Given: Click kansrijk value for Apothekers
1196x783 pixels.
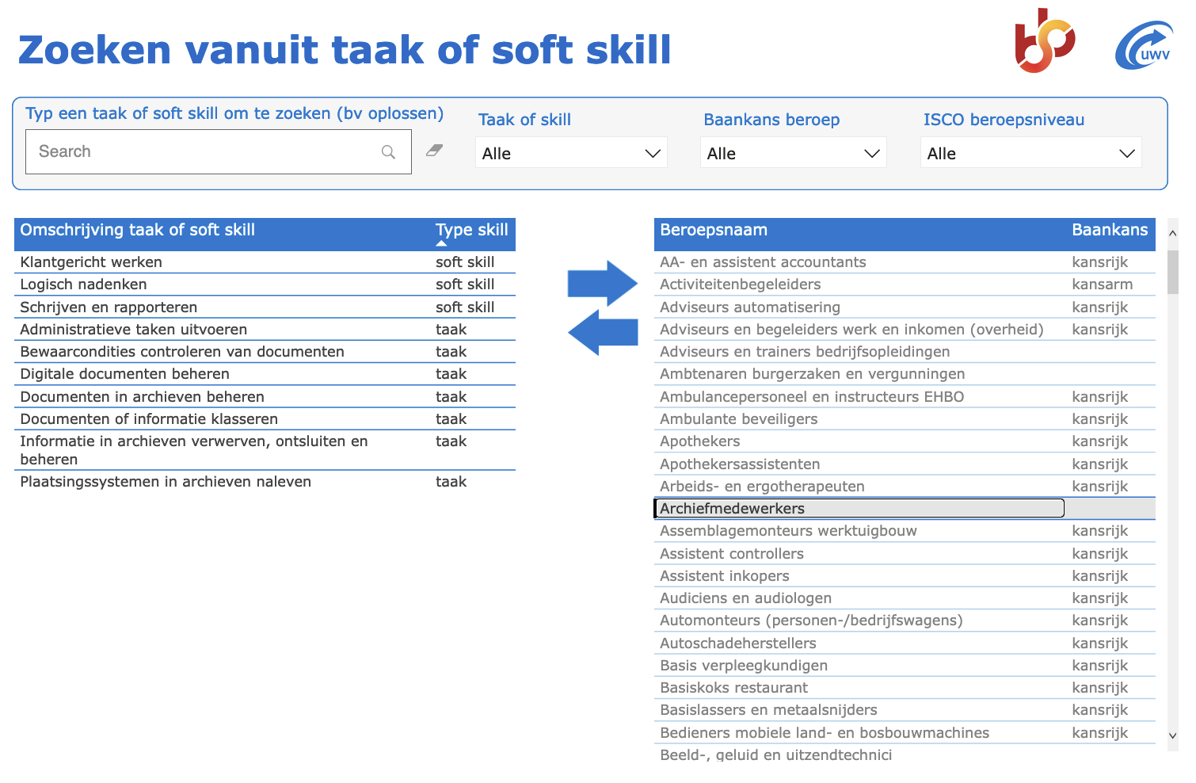Looking at the screenshot, I should coord(1100,441).
